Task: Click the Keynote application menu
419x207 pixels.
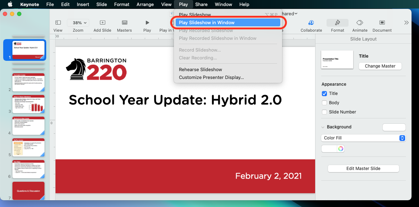Action: [x=30, y=4]
